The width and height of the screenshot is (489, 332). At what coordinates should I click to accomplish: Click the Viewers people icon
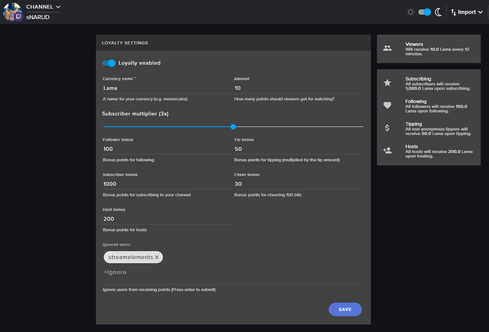pos(387,48)
